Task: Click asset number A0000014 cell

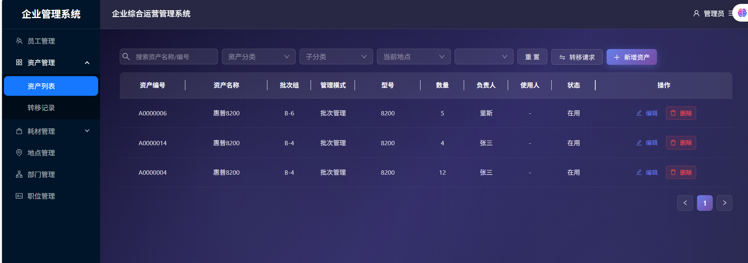Action: (x=152, y=143)
